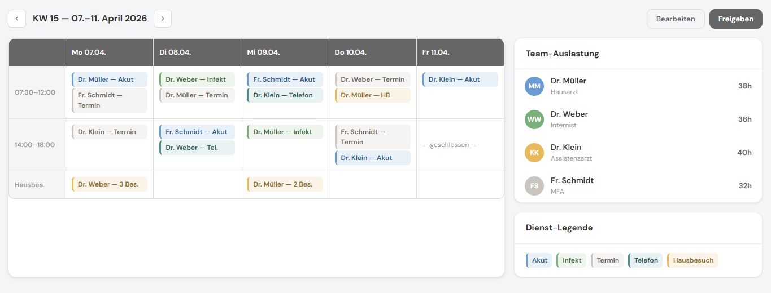Select the Hausbesuch legend chip
Image resolution: width=771 pixels, height=293 pixels.
pyautogui.click(x=692, y=260)
